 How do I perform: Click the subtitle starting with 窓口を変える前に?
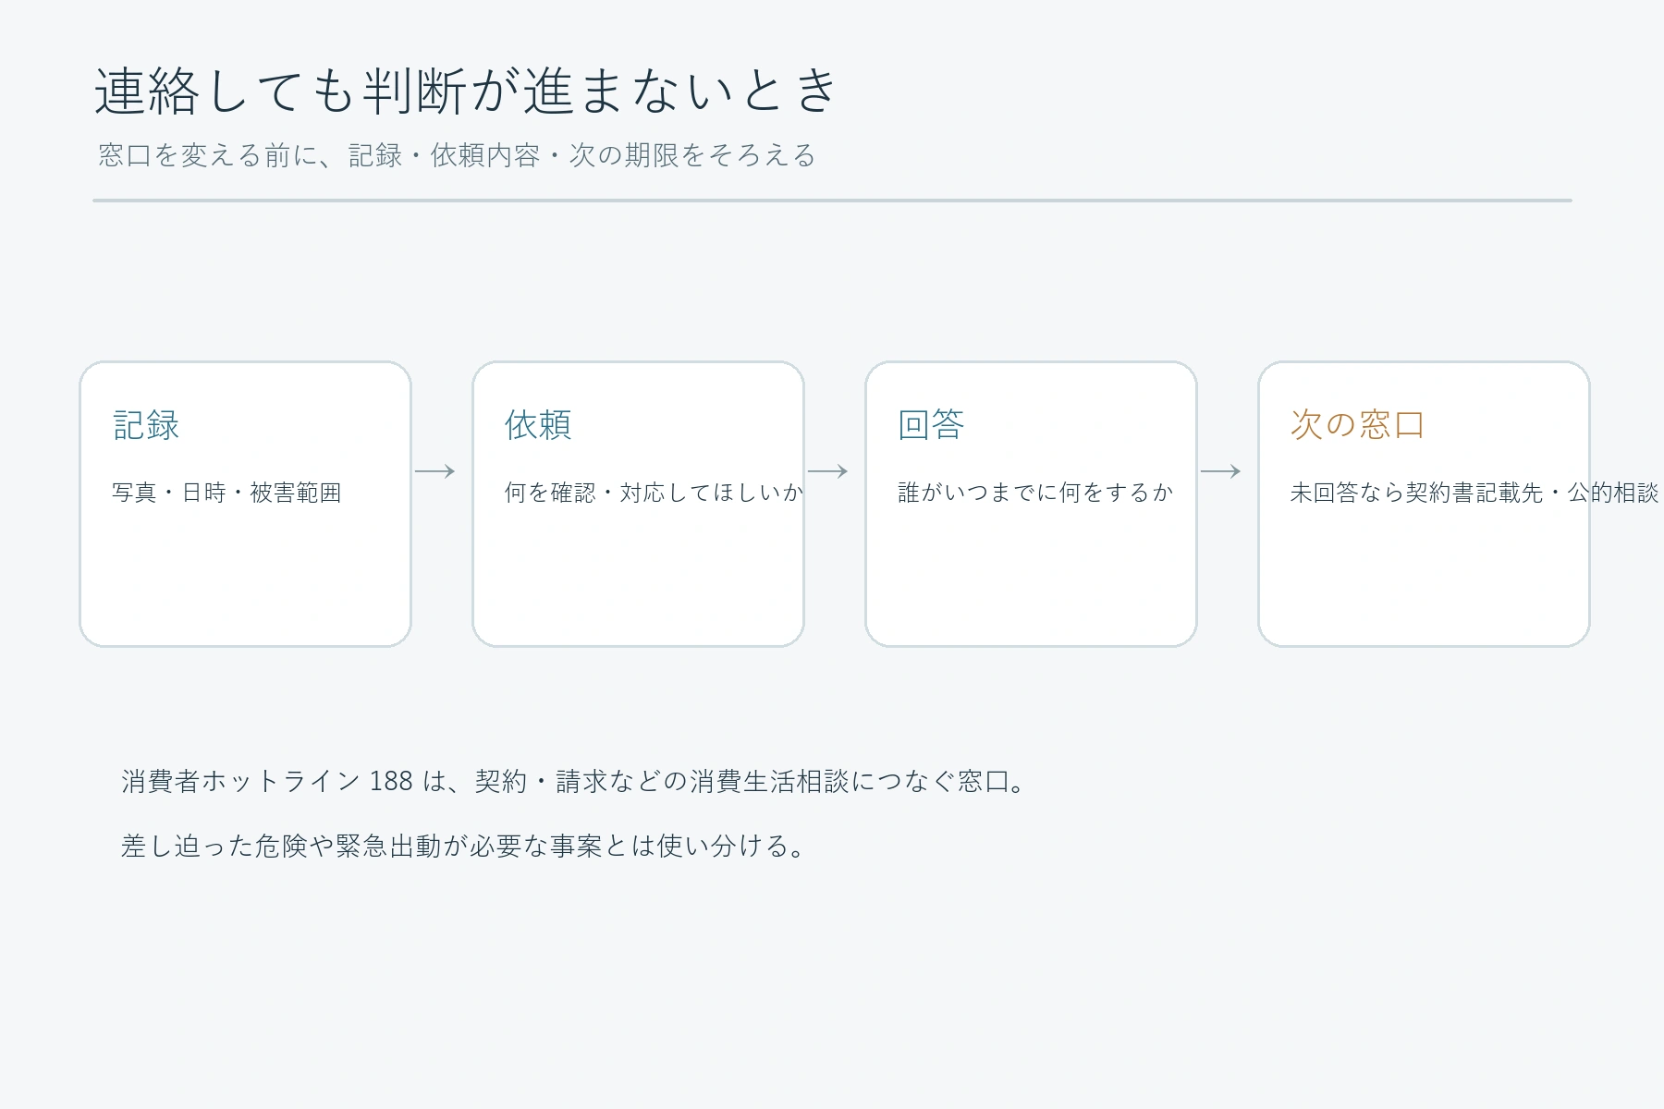click(457, 155)
